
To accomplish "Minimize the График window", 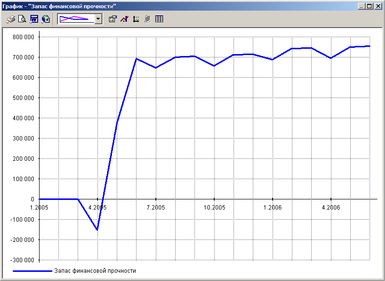I will pyautogui.click(x=361, y=6).
